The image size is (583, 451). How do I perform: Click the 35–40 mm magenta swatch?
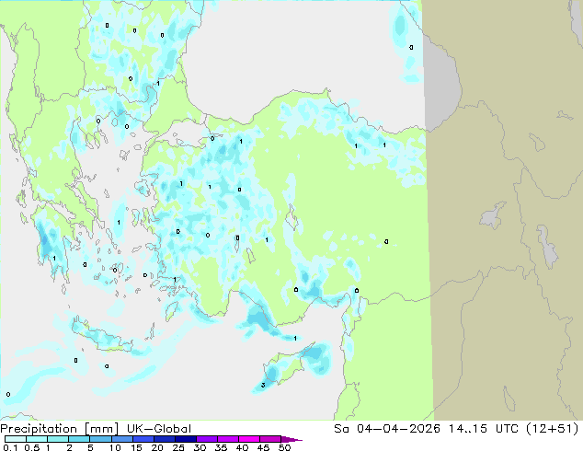pyautogui.click(x=227, y=439)
